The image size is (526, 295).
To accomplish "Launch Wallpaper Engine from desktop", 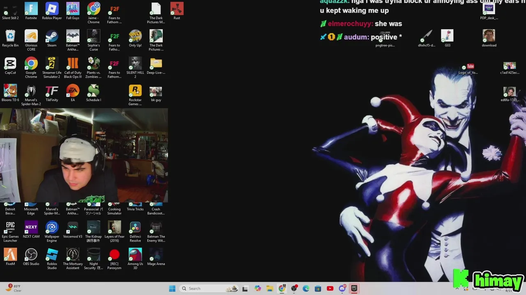I will (x=52, y=232).
